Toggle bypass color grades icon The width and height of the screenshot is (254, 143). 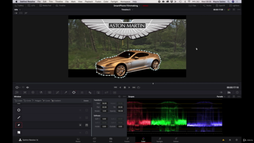(x=229, y=10)
